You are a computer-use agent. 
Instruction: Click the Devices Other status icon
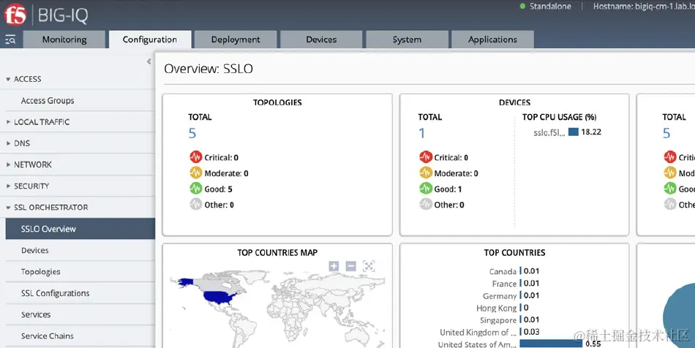pyautogui.click(x=426, y=205)
